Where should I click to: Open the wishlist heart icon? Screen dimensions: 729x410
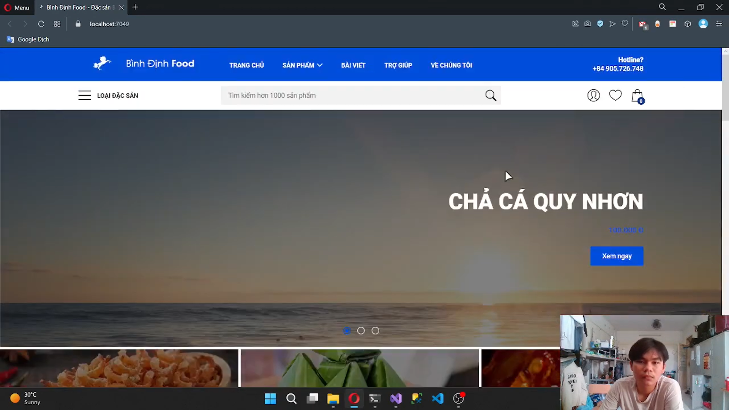(x=615, y=95)
